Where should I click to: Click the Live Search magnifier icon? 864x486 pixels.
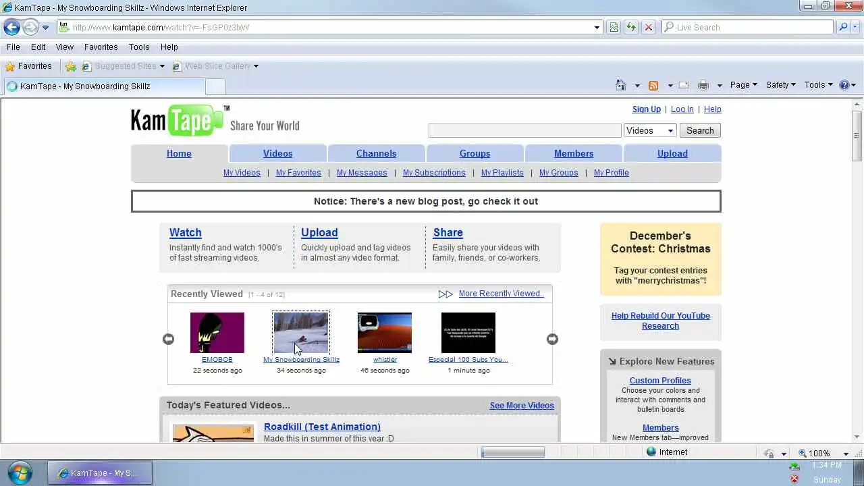pos(842,28)
